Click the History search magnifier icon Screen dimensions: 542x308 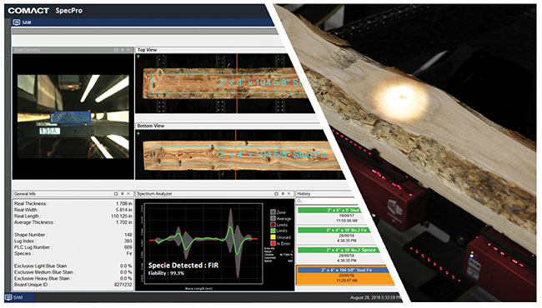299,201
